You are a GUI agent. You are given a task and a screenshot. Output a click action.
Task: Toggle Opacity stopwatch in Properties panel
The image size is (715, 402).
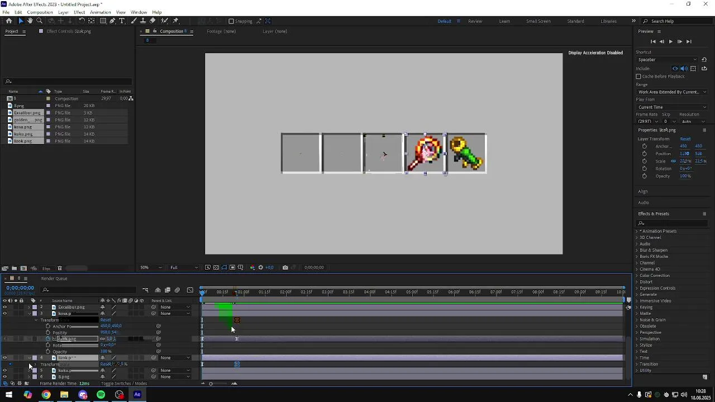pos(644,176)
